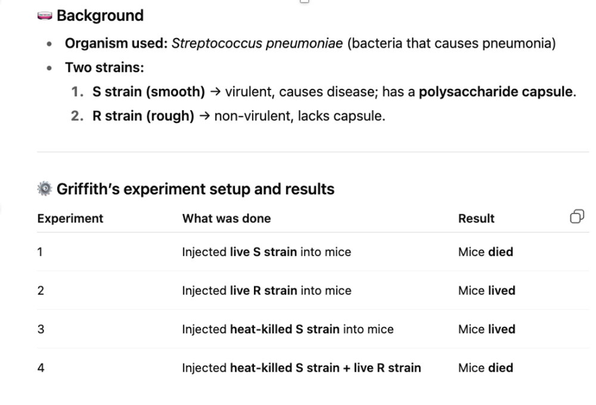Click the Experiment column header
596x405 pixels.
coord(70,218)
